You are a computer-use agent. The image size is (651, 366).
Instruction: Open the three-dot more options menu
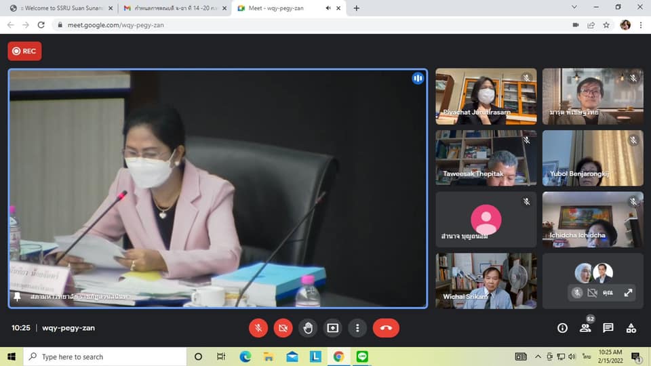357,328
